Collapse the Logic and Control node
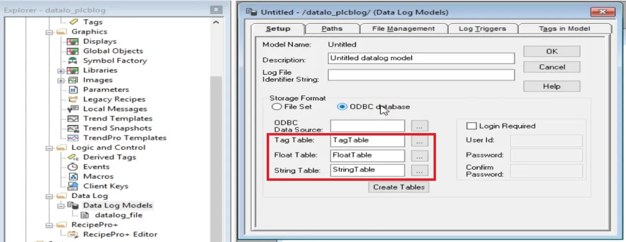 tap(49, 148)
